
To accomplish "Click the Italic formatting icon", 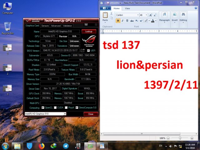I will pyautogui.click(x=122, y=21).
